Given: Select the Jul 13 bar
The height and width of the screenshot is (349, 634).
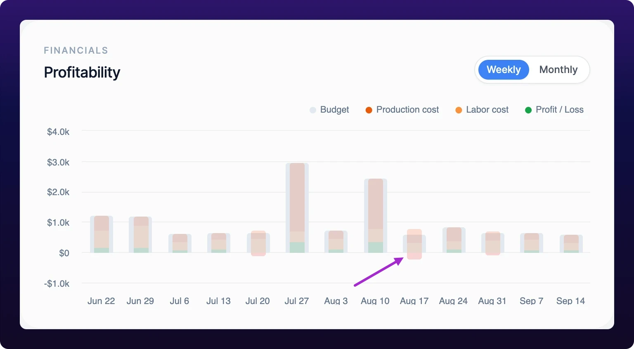Looking at the screenshot, I should point(219,243).
